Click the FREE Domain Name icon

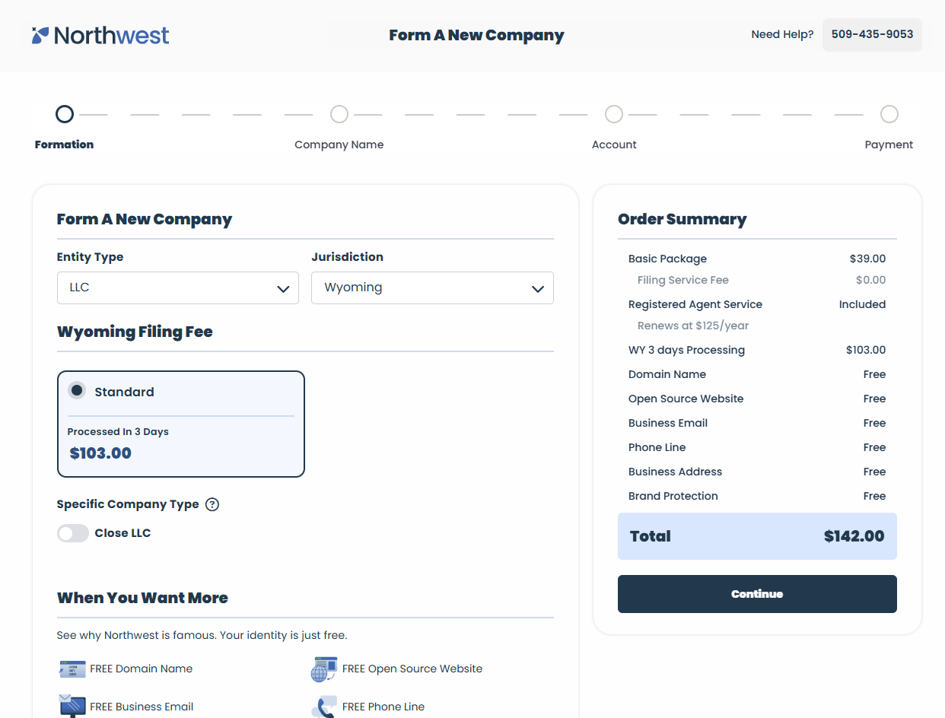coord(72,669)
